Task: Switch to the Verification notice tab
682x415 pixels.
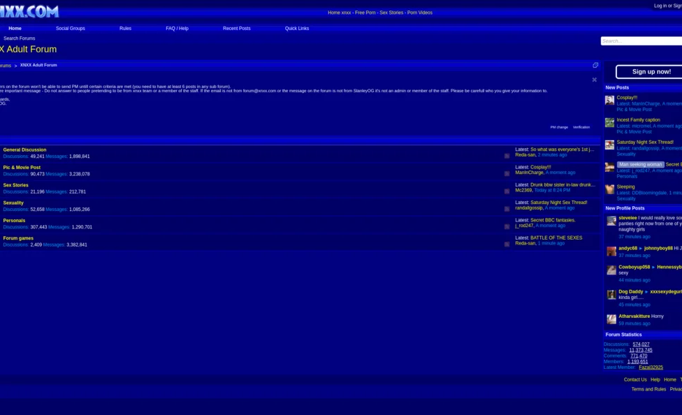Action: tap(581, 127)
